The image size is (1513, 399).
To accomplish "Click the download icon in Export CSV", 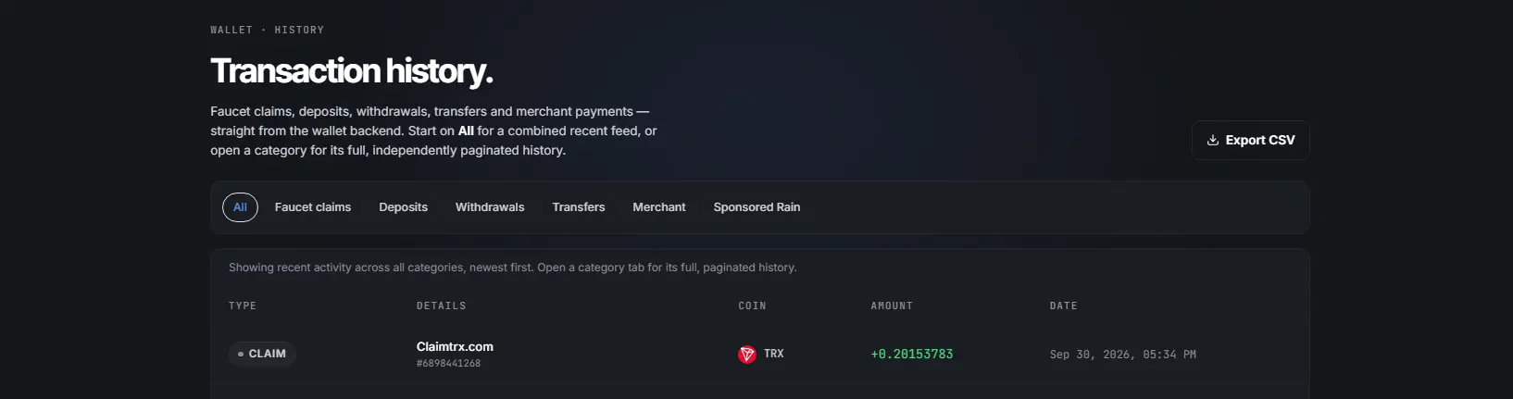I will point(1212,141).
